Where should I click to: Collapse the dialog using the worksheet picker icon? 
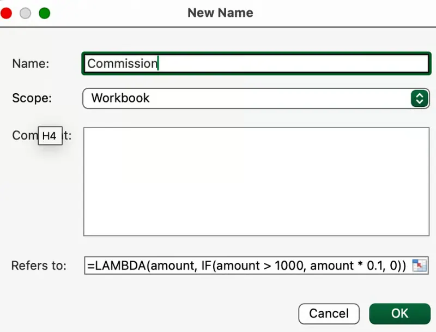click(x=420, y=265)
